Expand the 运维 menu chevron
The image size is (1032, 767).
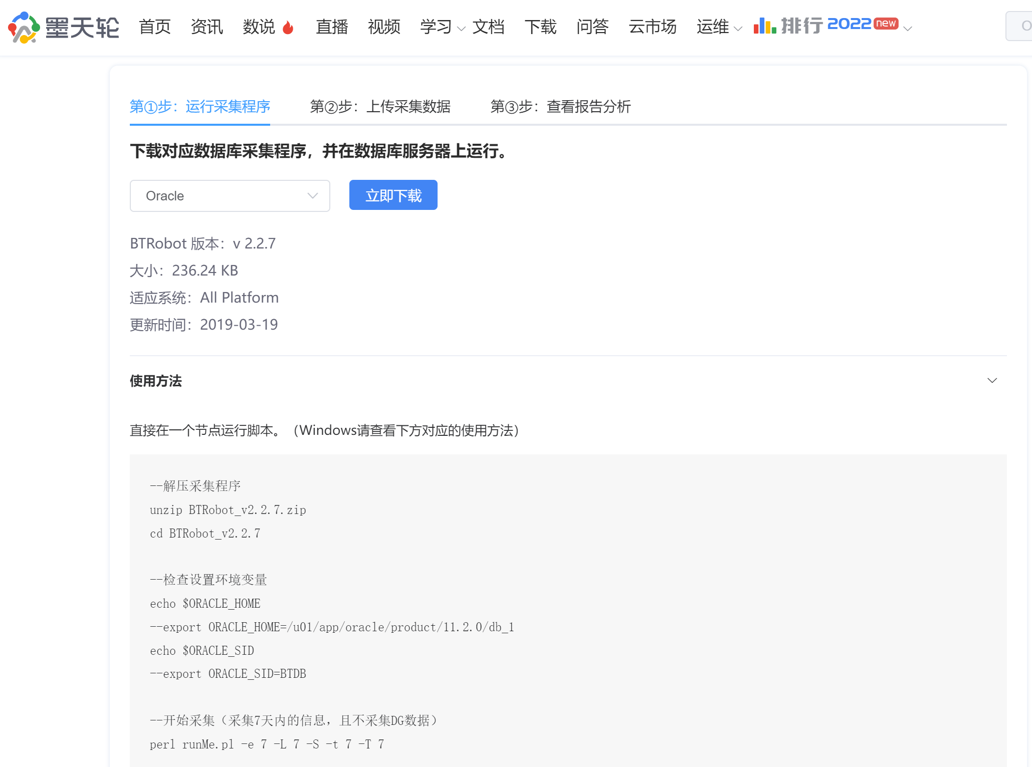pos(738,29)
